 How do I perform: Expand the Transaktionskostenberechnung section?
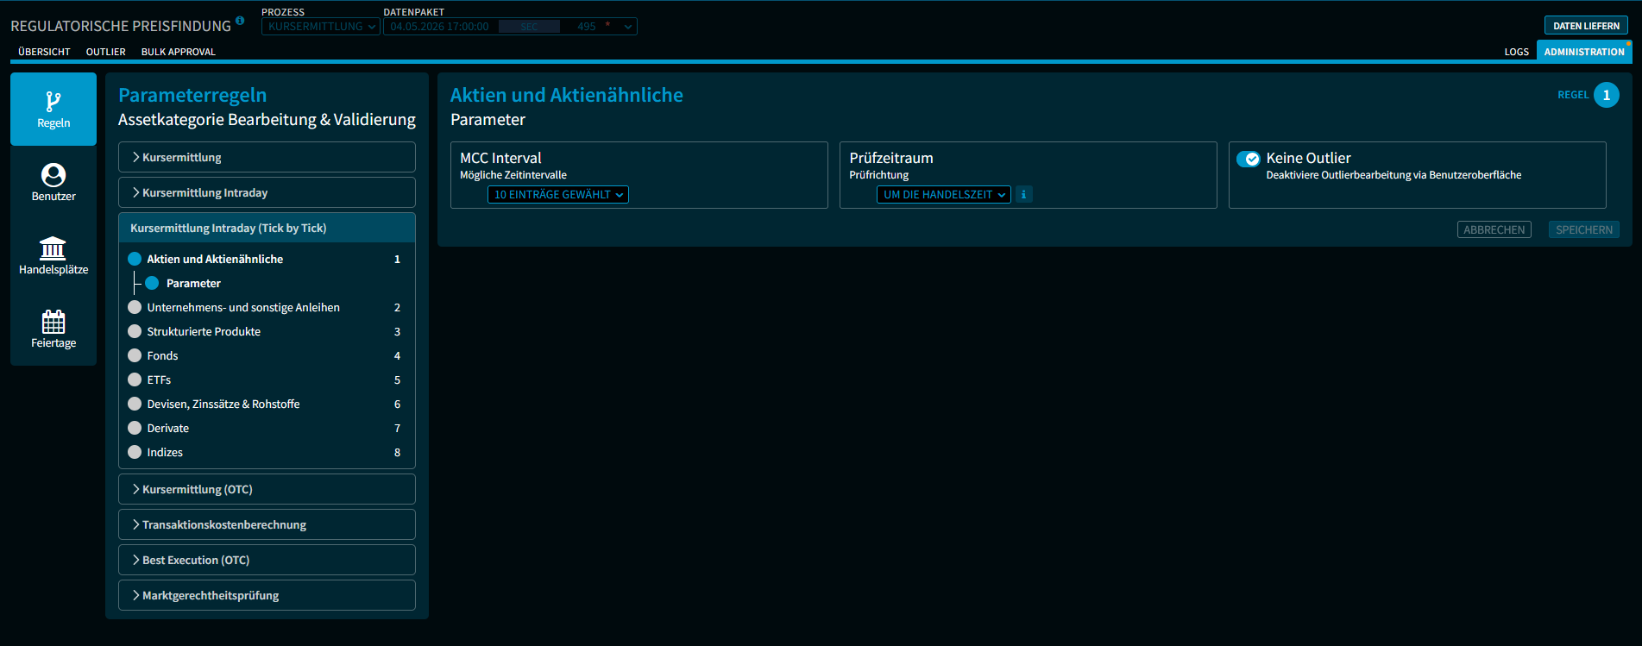point(267,524)
